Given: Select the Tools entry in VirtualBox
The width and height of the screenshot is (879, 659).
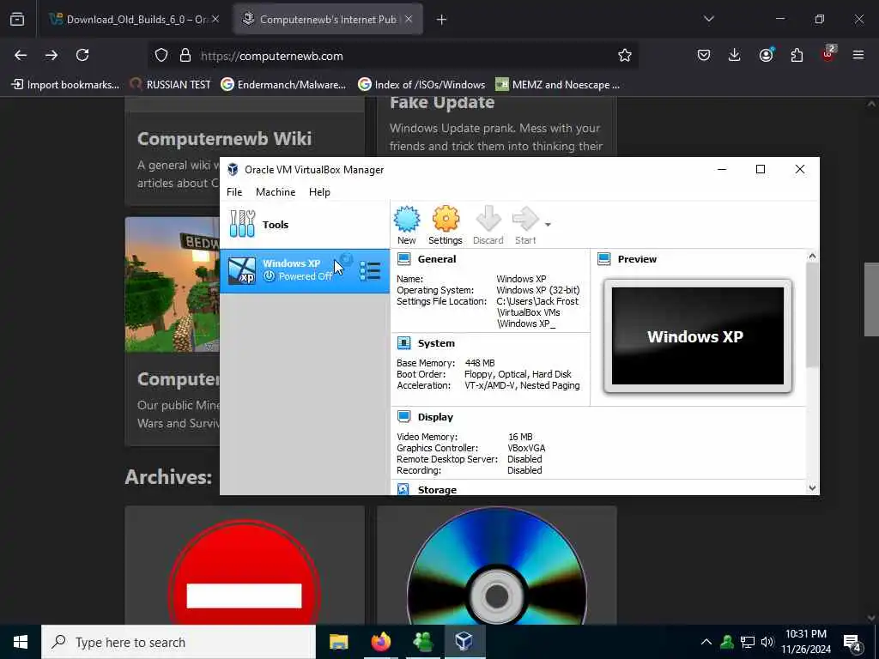Looking at the screenshot, I should coord(305,224).
